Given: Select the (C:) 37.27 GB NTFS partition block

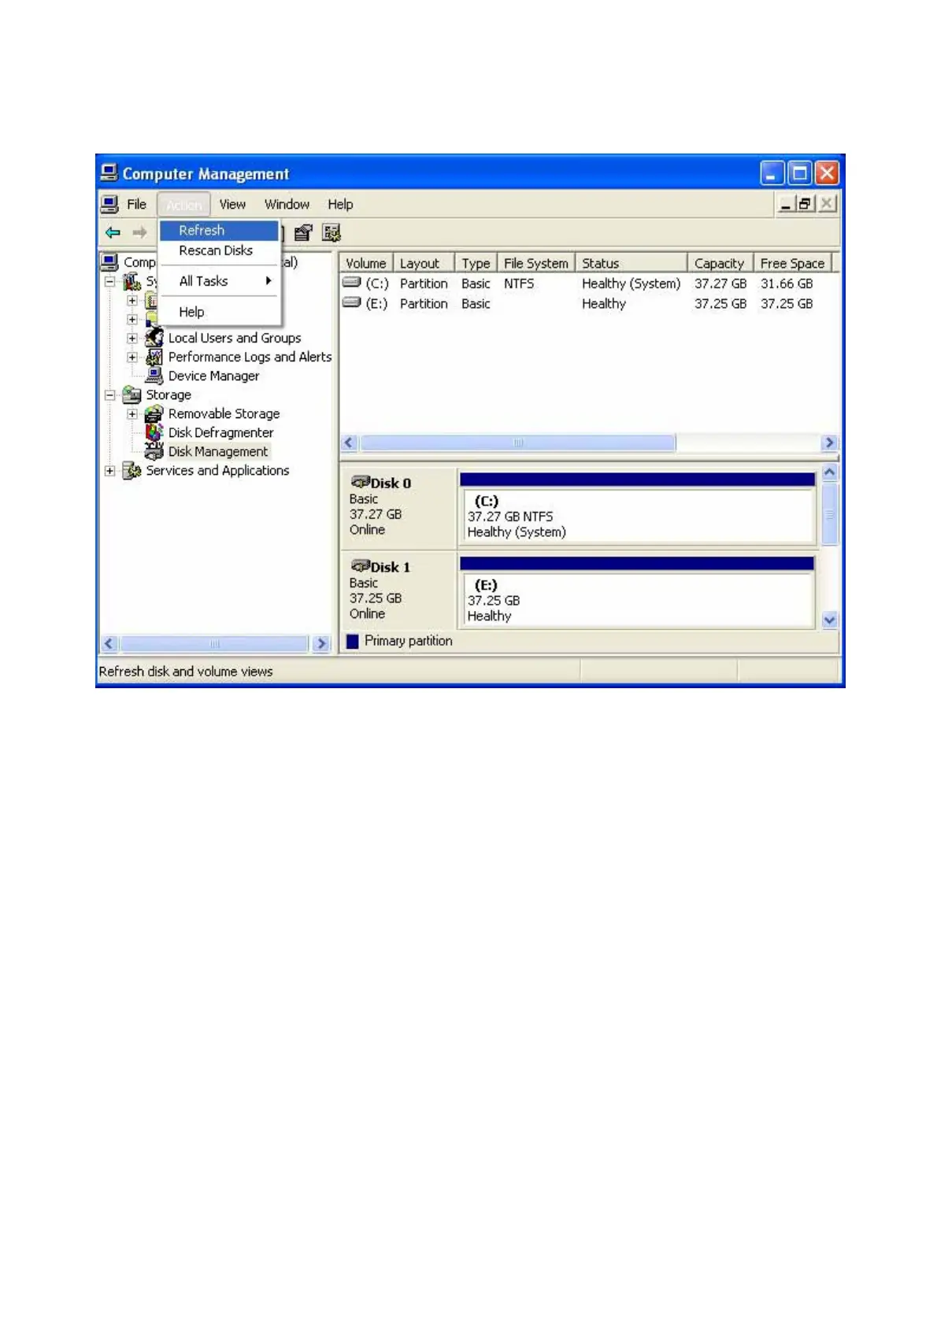Looking at the screenshot, I should (636, 516).
